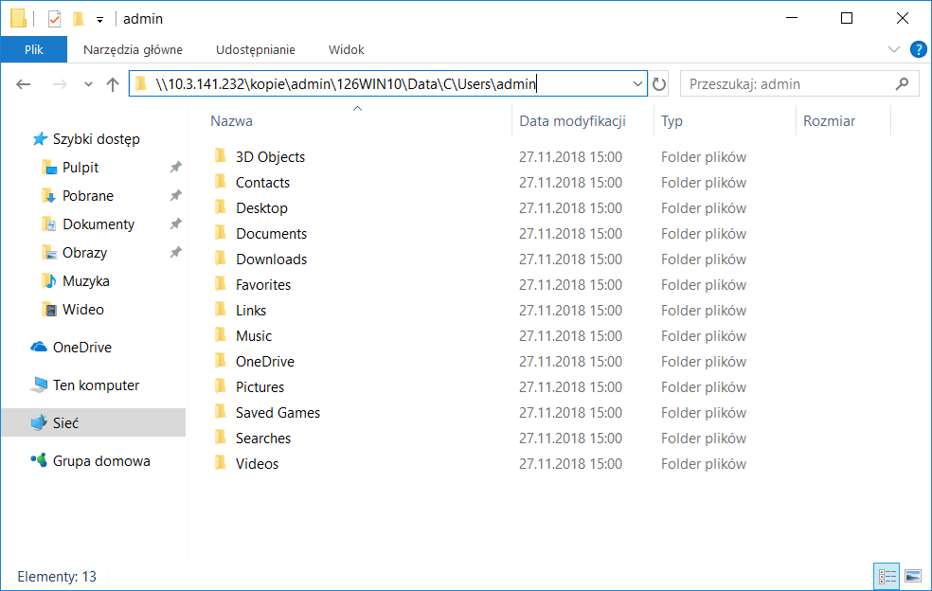This screenshot has height=591, width=932.
Task: Open Help via the blue question icon
Action: click(919, 49)
